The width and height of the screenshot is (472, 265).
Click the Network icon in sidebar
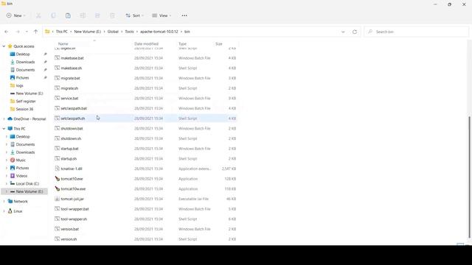coord(10,201)
